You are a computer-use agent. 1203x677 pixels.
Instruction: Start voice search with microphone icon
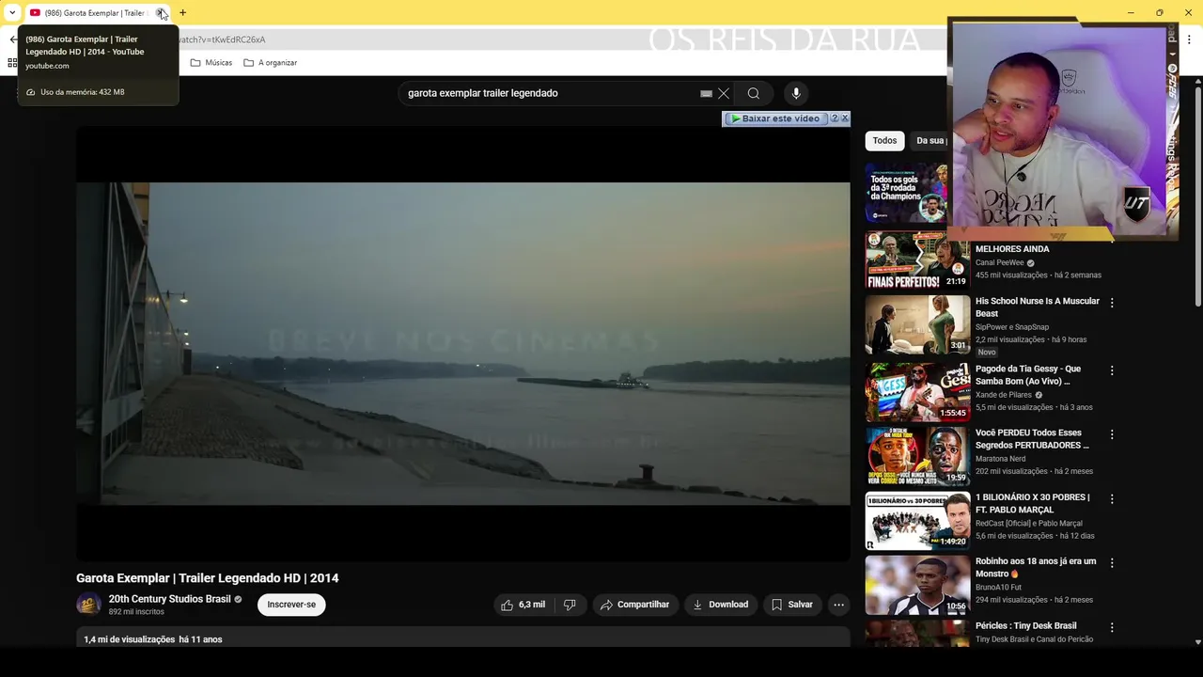point(796,93)
